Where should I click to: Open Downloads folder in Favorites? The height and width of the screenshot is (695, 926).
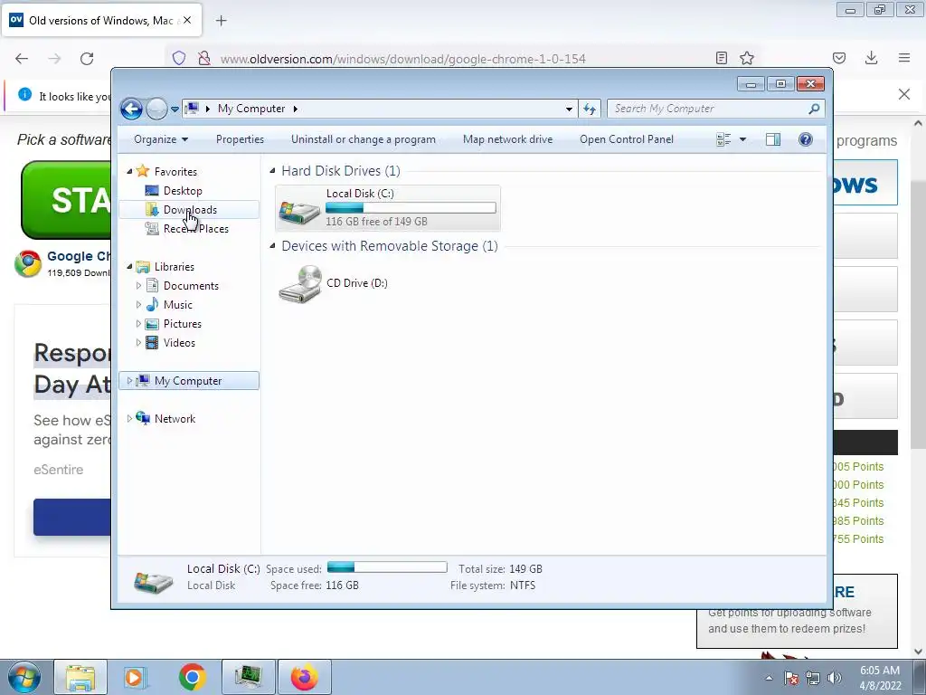190,210
